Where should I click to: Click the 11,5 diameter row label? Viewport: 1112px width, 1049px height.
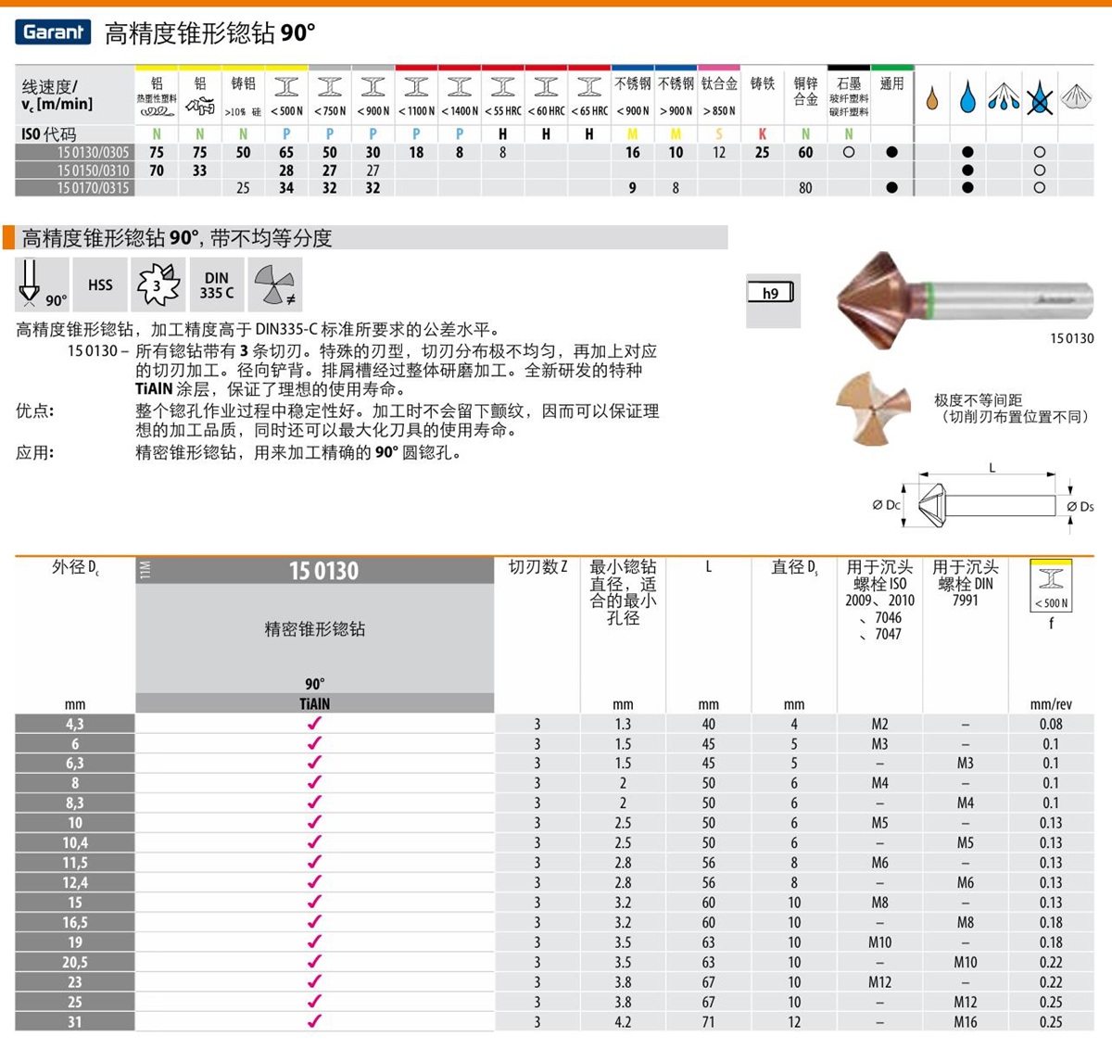click(75, 863)
